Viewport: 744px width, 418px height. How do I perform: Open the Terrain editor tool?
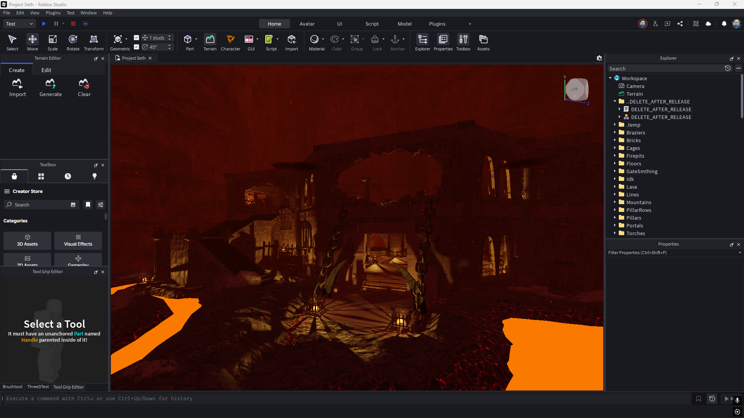coord(210,42)
